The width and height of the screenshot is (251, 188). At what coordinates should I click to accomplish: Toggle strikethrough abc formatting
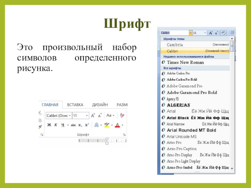73,125
